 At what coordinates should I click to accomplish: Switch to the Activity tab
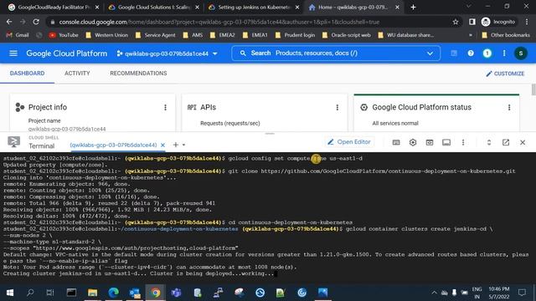click(77, 74)
